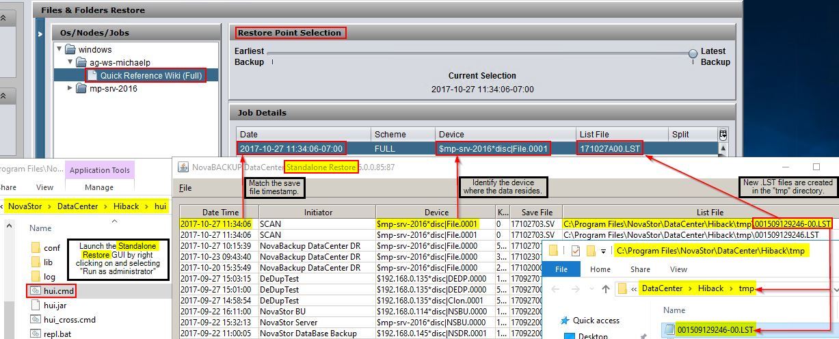Click the repl.bat file icon
839x339 pixels.
(x=36, y=334)
